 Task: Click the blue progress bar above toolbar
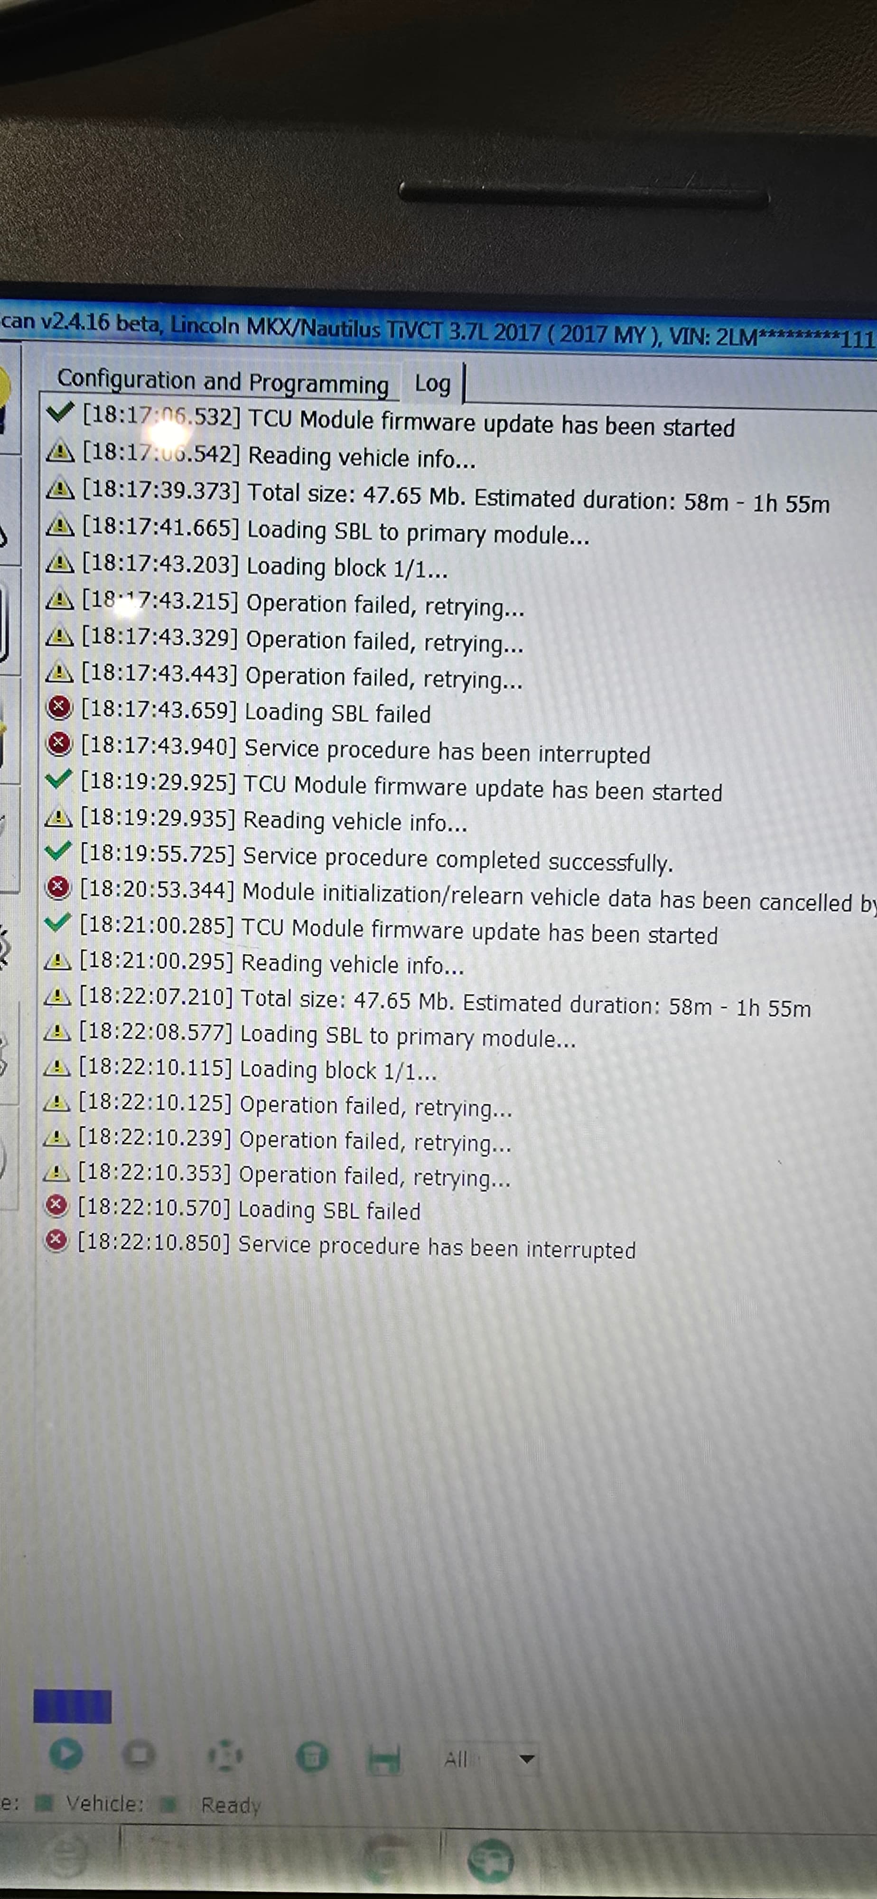[72, 1707]
